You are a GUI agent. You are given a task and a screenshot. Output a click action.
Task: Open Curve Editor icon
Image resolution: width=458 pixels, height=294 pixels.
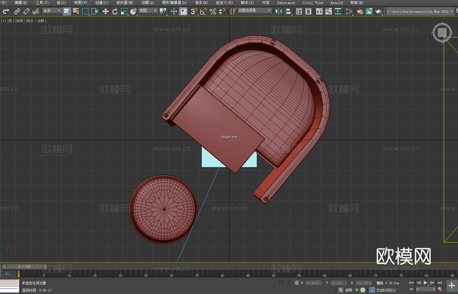(329, 11)
